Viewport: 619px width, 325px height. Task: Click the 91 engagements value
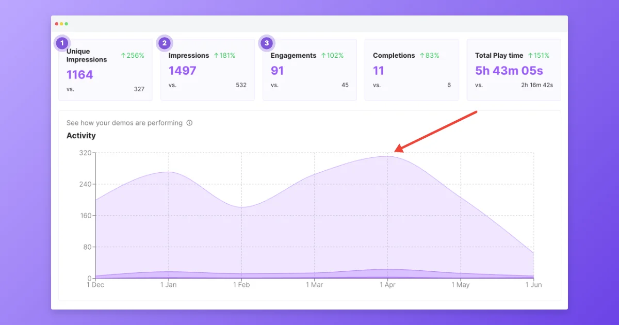(278, 71)
